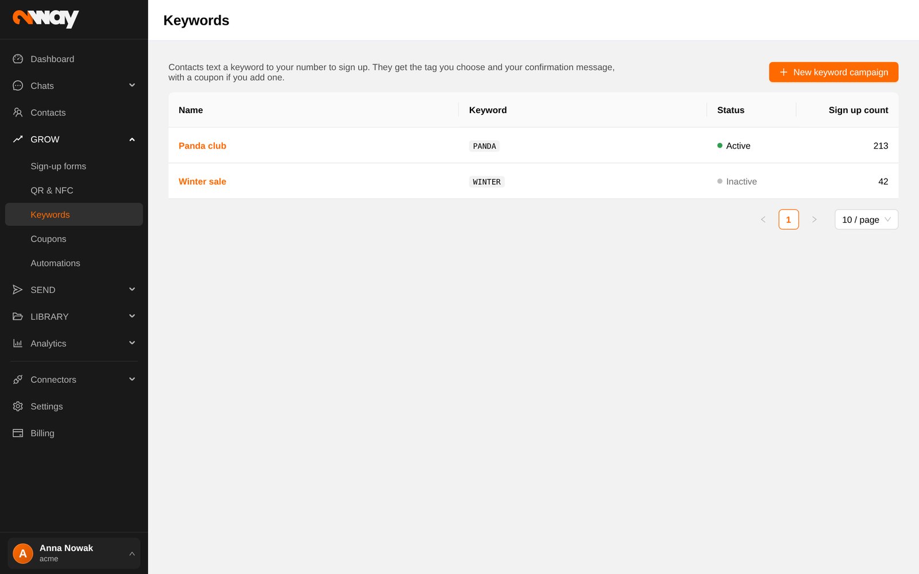Open QR & NFC menu item

tap(74, 191)
